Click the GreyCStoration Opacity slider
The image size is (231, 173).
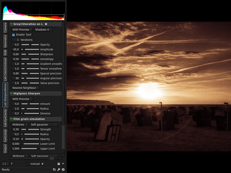point(30,45)
